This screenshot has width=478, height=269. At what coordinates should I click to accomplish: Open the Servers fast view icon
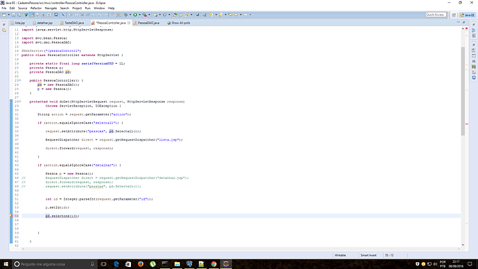[x=474, y=61]
